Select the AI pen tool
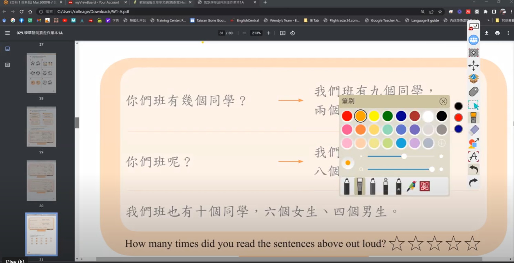The image size is (514, 263). click(x=399, y=186)
